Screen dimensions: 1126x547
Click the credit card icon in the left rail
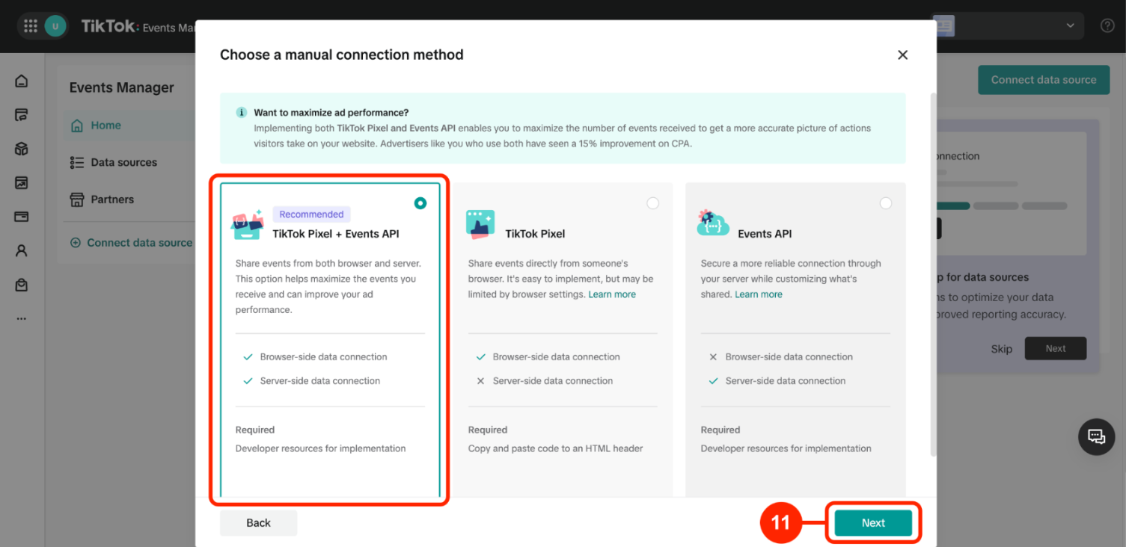pos(22,217)
